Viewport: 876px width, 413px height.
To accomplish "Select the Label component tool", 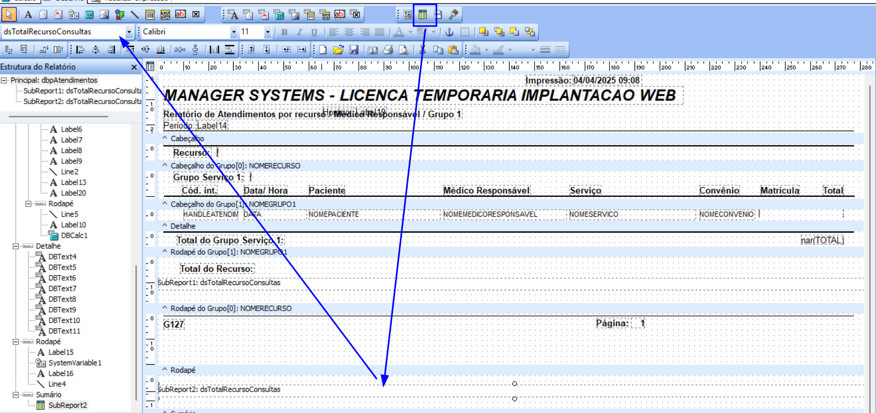I will (x=28, y=14).
